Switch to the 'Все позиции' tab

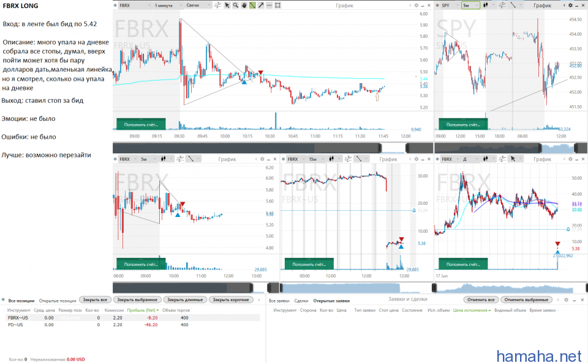pyautogui.click(x=21, y=301)
